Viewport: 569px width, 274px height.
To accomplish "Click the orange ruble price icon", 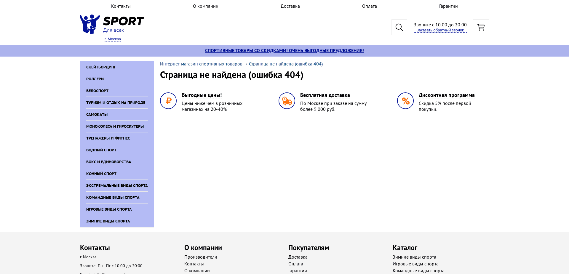I will tap(168, 101).
